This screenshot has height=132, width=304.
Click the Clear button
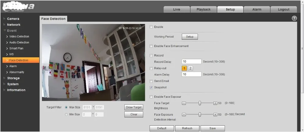coord(134,114)
